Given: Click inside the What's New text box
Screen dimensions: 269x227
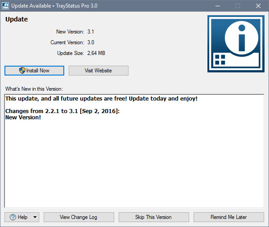Looking at the screenshot, I should click(134, 151).
